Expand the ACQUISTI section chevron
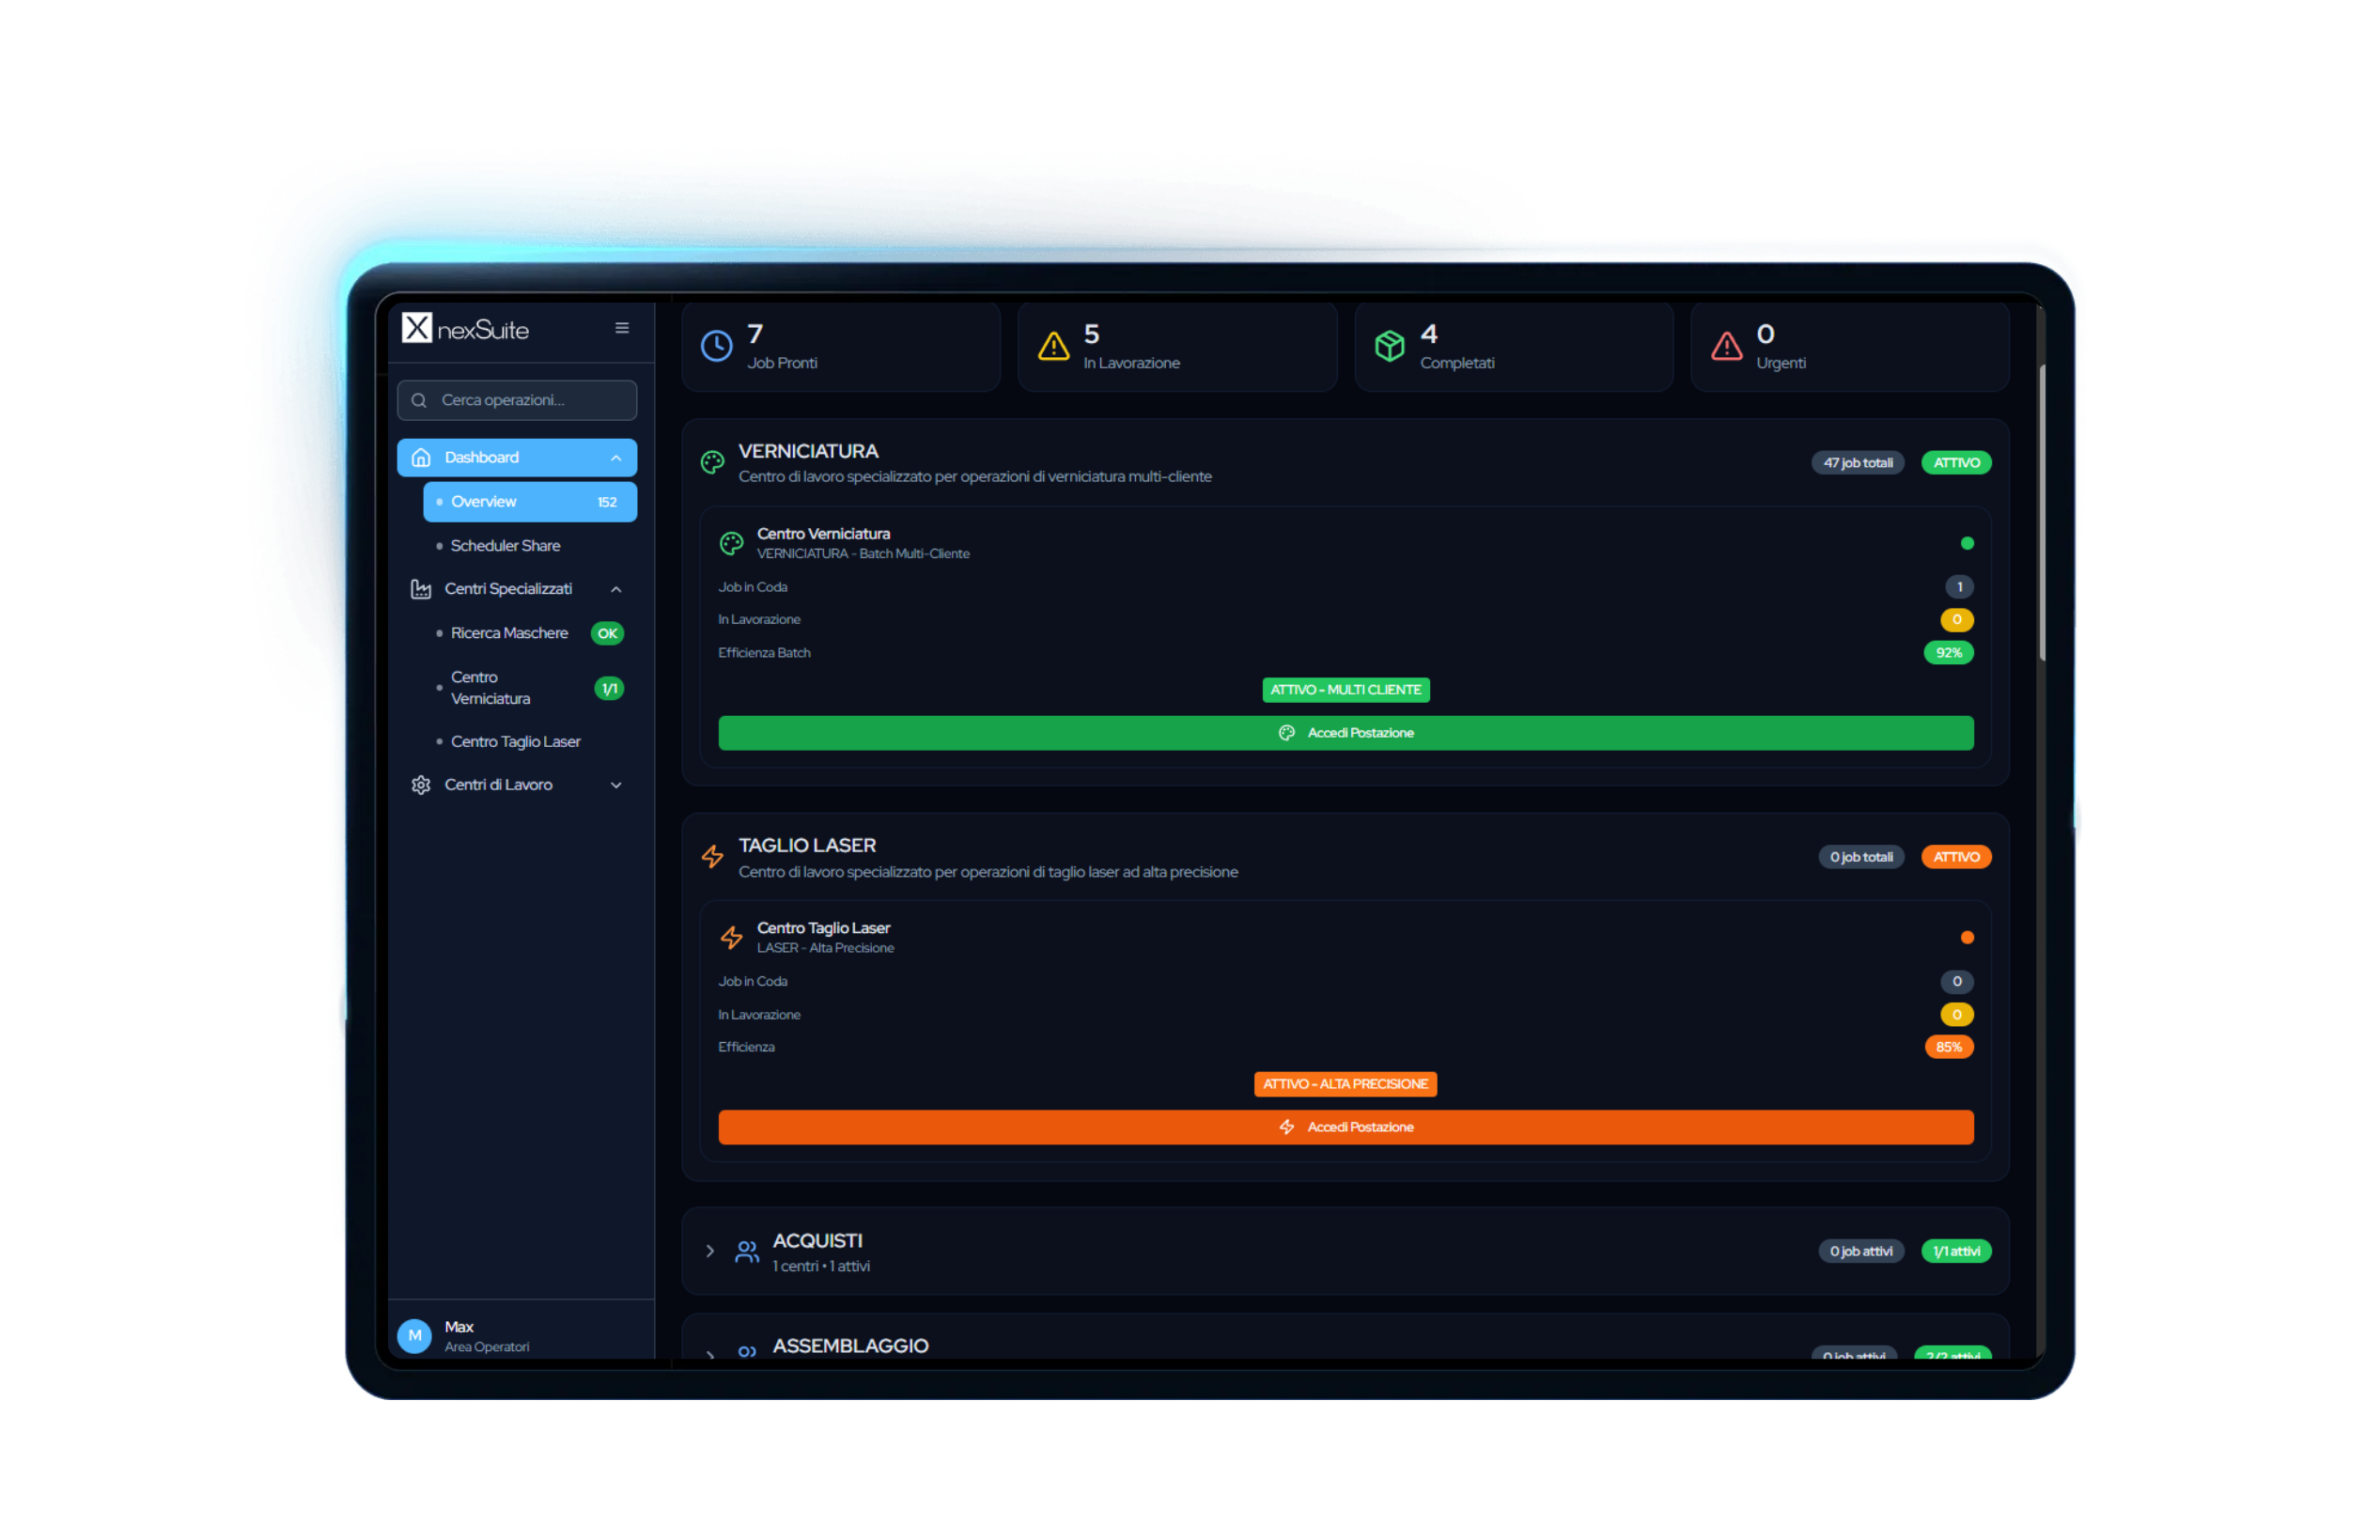Screen dimensions: 2380x1540 click(x=710, y=1251)
